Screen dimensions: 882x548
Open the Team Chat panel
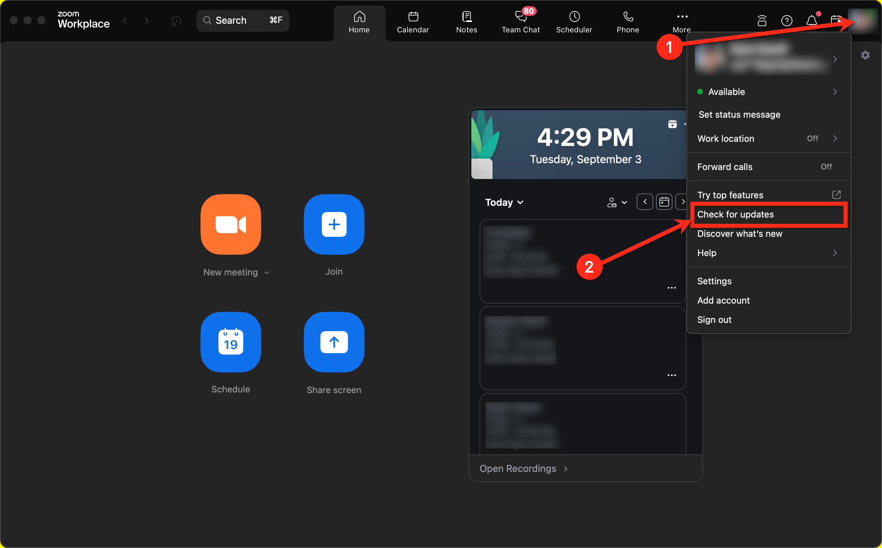tap(521, 22)
